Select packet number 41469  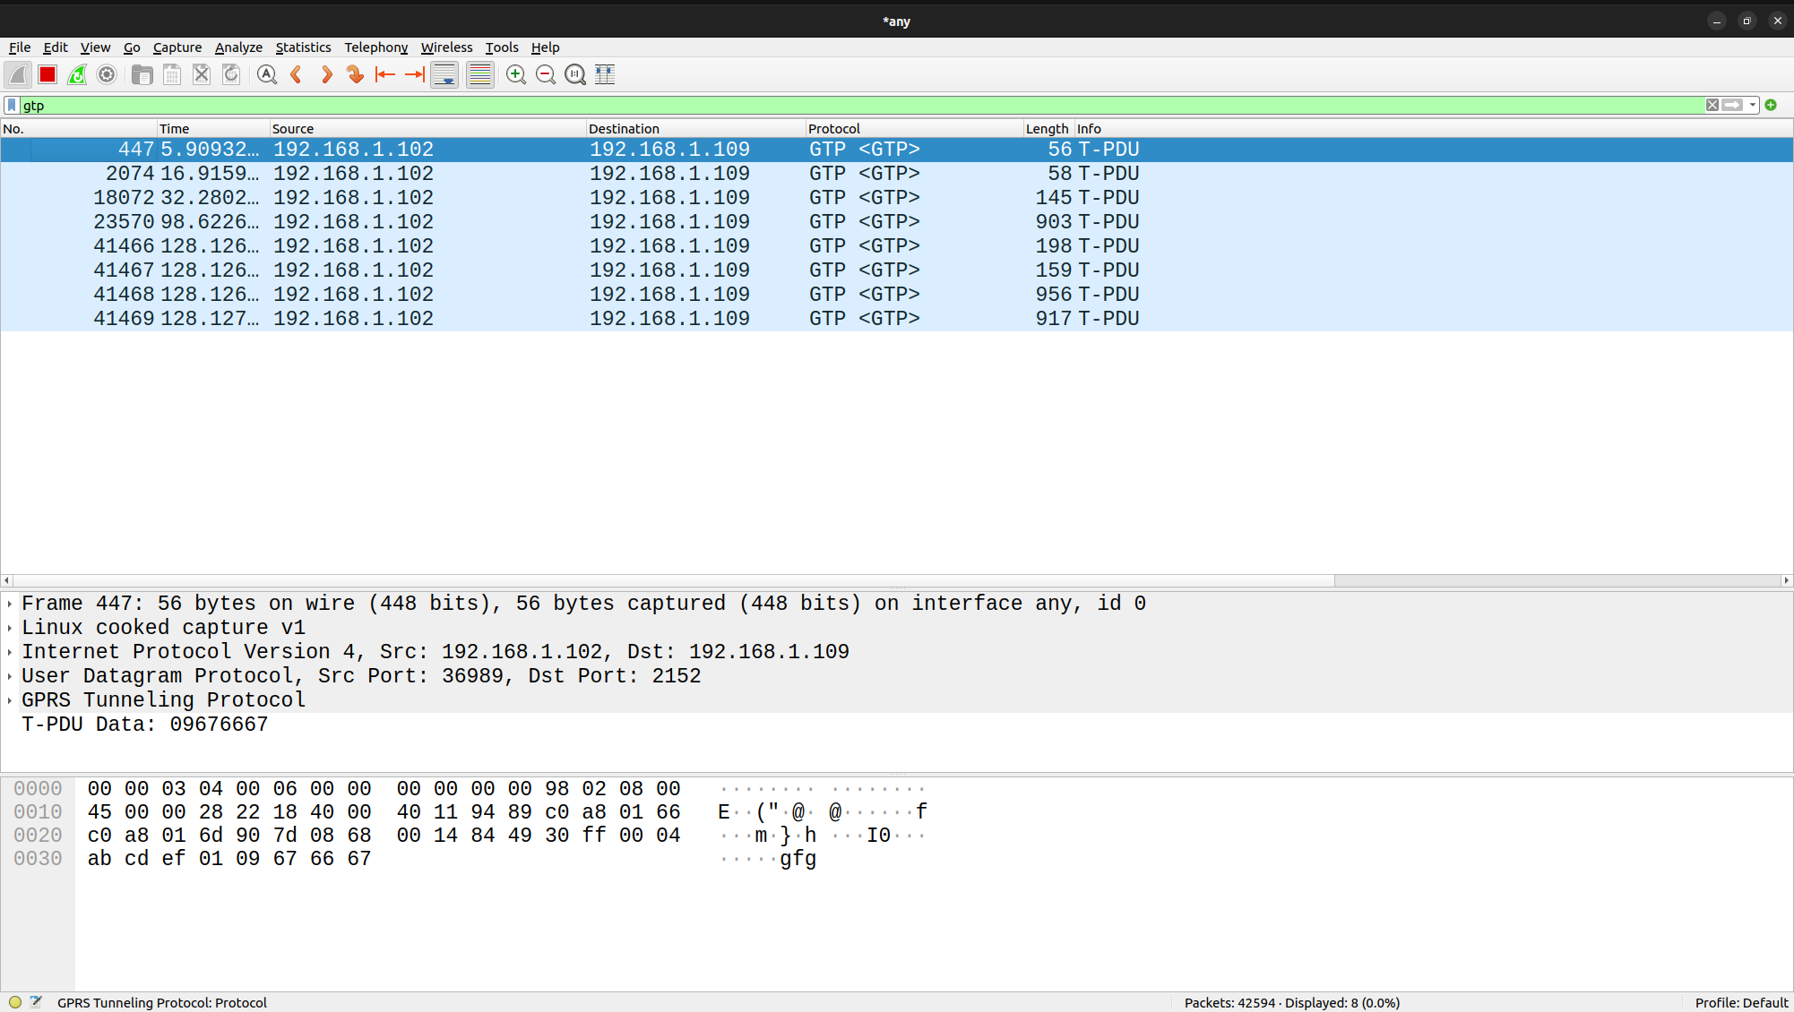tap(896, 319)
